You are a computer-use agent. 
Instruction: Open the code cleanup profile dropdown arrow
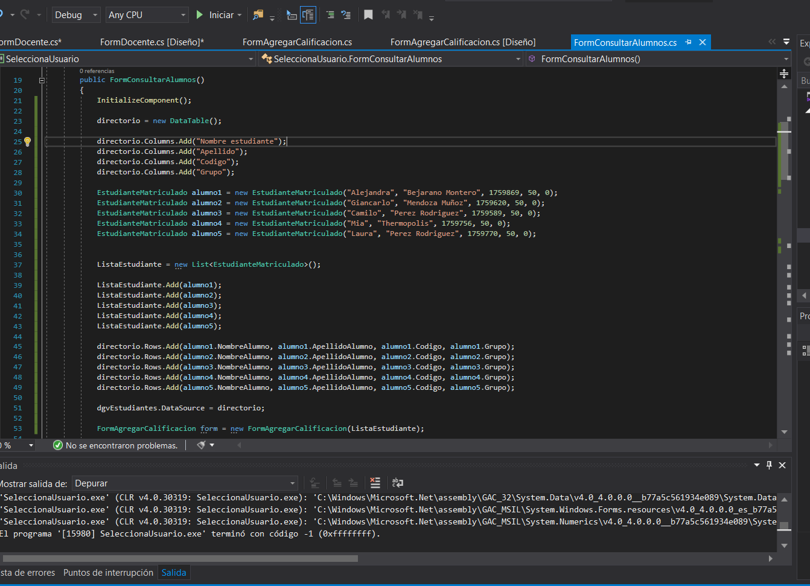click(212, 445)
